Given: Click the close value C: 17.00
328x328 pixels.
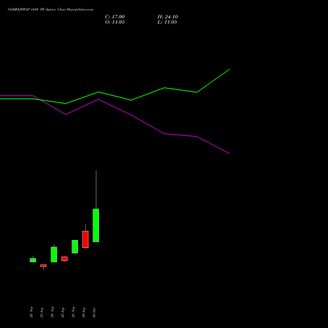Looking at the screenshot, I should coord(115,17).
